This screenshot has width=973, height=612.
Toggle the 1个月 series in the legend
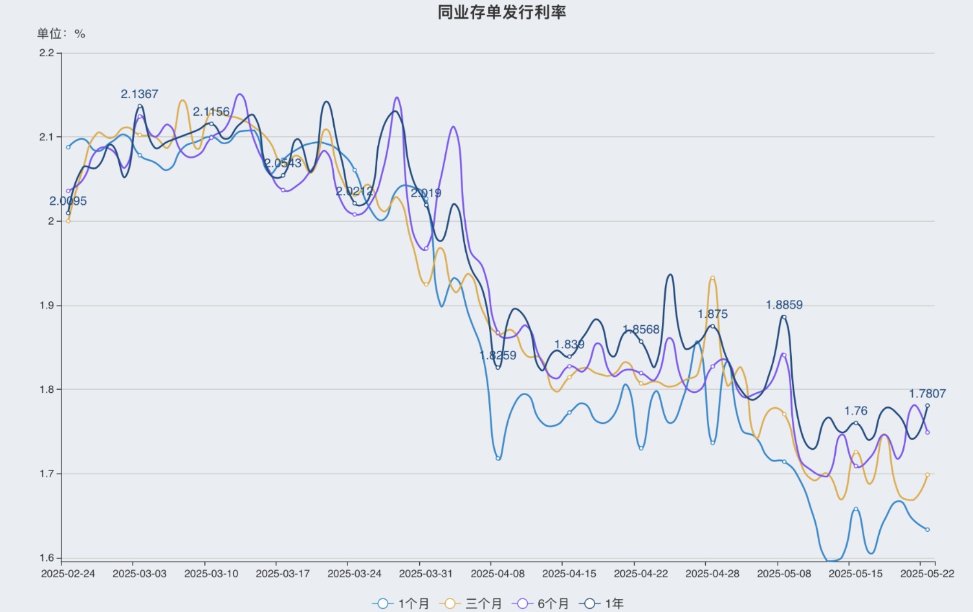coord(401,603)
